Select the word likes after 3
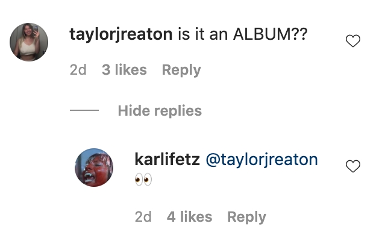 pyautogui.click(x=131, y=70)
